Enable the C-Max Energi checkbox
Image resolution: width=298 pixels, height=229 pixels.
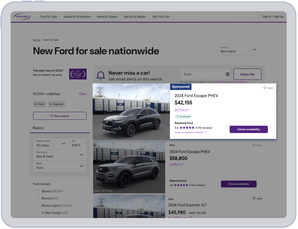[37, 213]
